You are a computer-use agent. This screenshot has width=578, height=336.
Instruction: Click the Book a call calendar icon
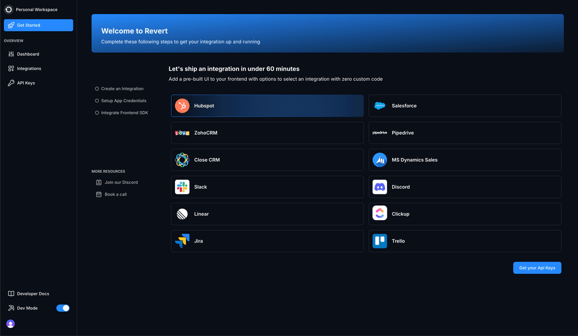tap(99, 194)
